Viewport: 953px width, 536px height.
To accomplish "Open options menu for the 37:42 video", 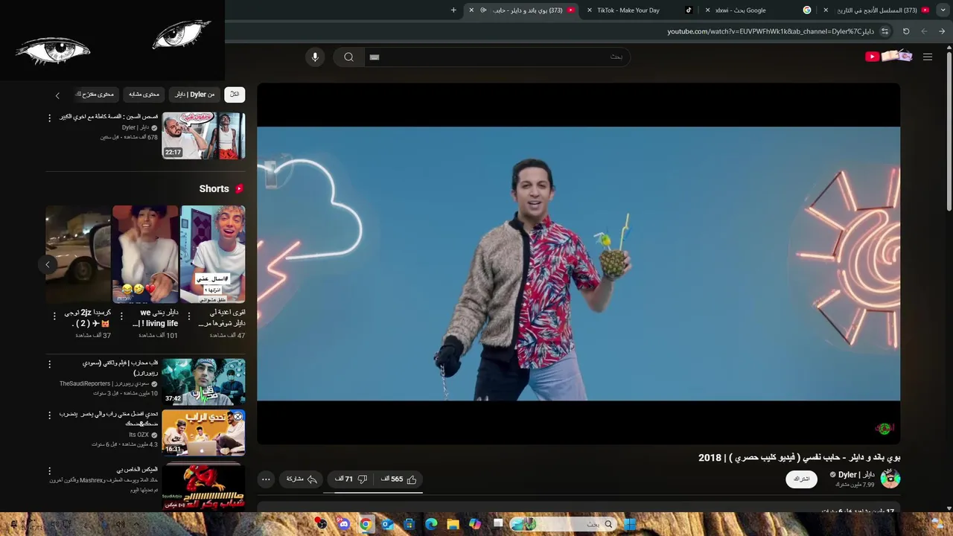I will click(x=50, y=364).
